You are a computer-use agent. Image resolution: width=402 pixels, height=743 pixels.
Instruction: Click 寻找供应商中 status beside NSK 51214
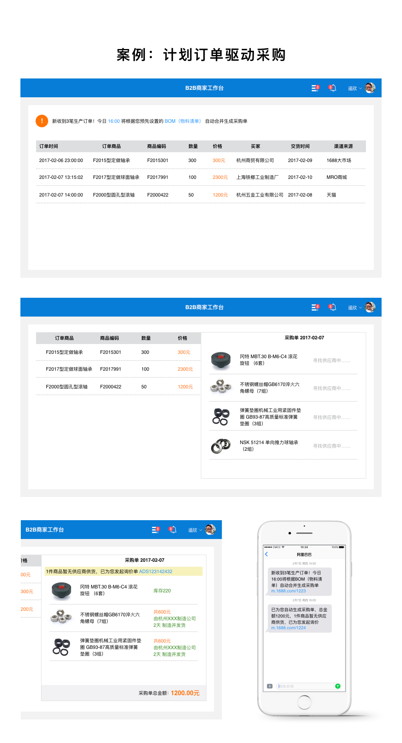click(x=332, y=446)
